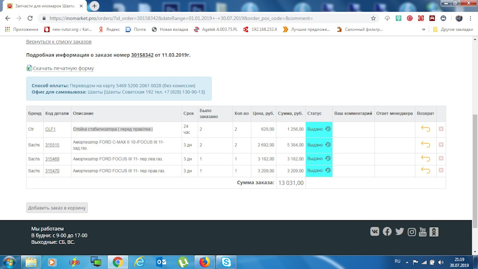Delete the 315515 row with red X
Image resolution: width=478 pixels, height=269 pixels.
click(441, 144)
